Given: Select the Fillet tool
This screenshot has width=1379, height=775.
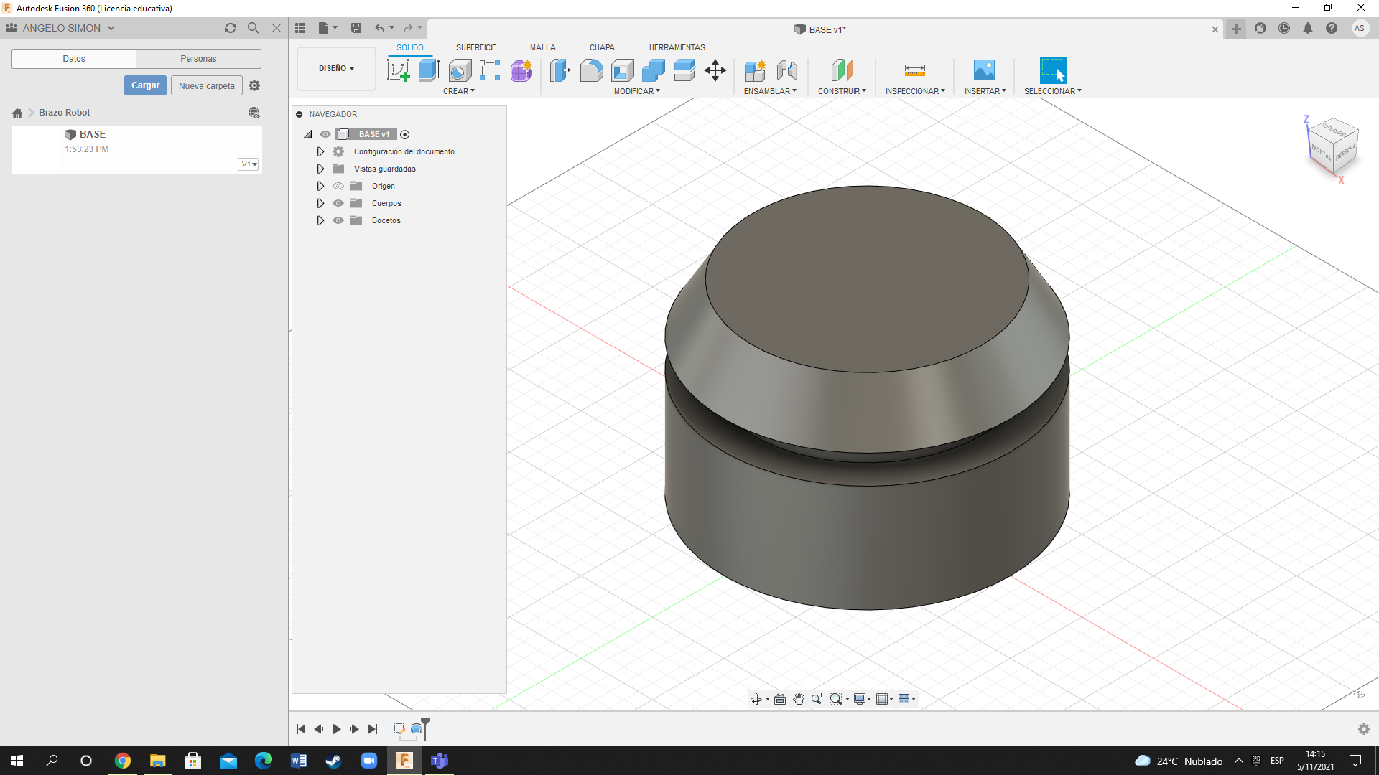Looking at the screenshot, I should [591, 70].
